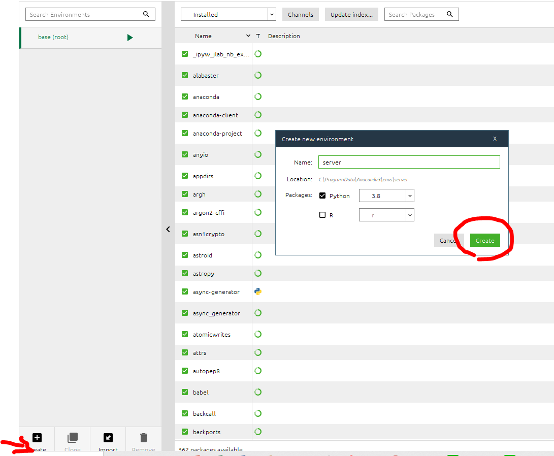The image size is (554, 456).
Task: Open the Installed package filter dropdown
Action: (x=228, y=15)
